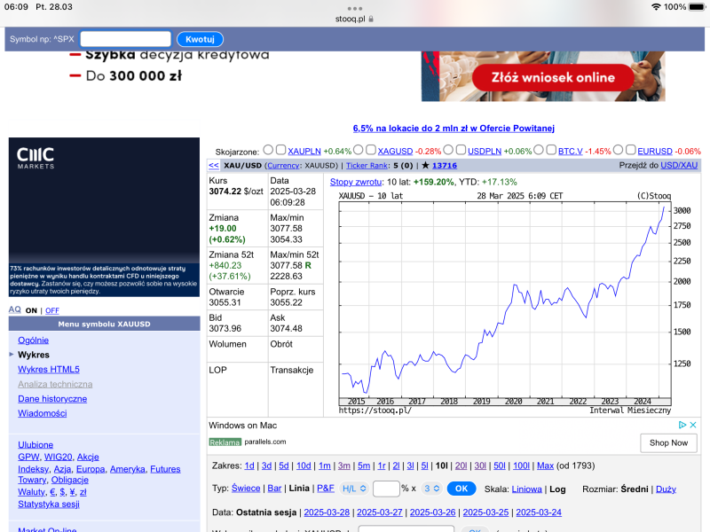Open the Futures link
710x532 pixels.
click(x=165, y=469)
